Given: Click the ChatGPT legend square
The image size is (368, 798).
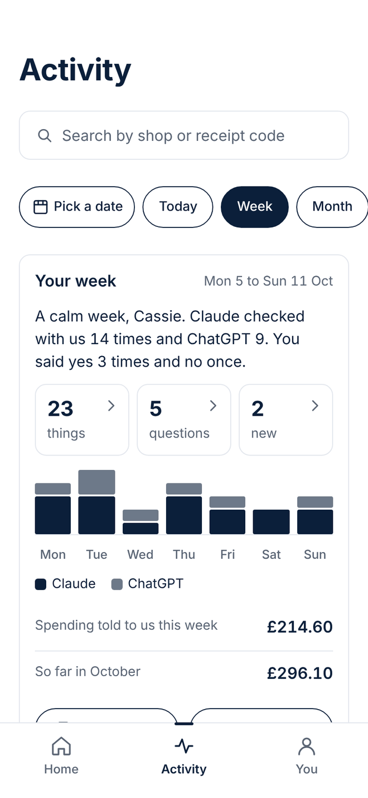Looking at the screenshot, I should coord(117,584).
